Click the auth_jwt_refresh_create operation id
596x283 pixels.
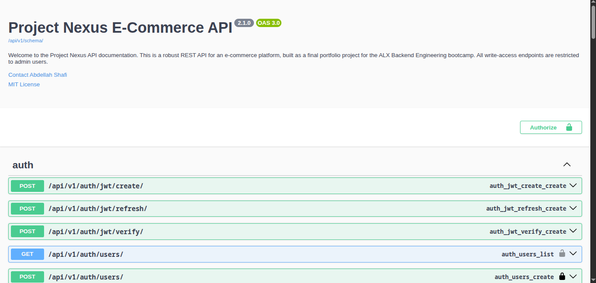(x=526, y=208)
